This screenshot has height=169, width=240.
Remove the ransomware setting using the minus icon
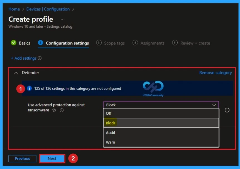click(x=227, y=110)
